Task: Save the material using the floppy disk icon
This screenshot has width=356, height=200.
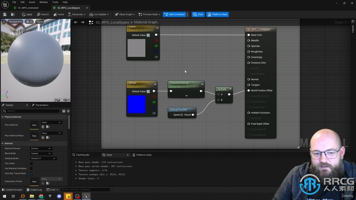Action: [5, 14]
